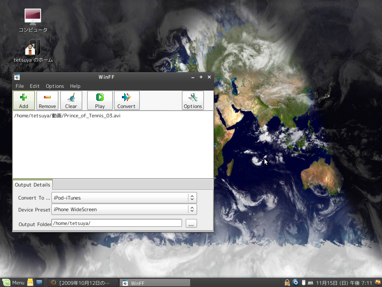
Task: Expand the Convert To dropdown
Action: pyautogui.click(x=192, y=198)
